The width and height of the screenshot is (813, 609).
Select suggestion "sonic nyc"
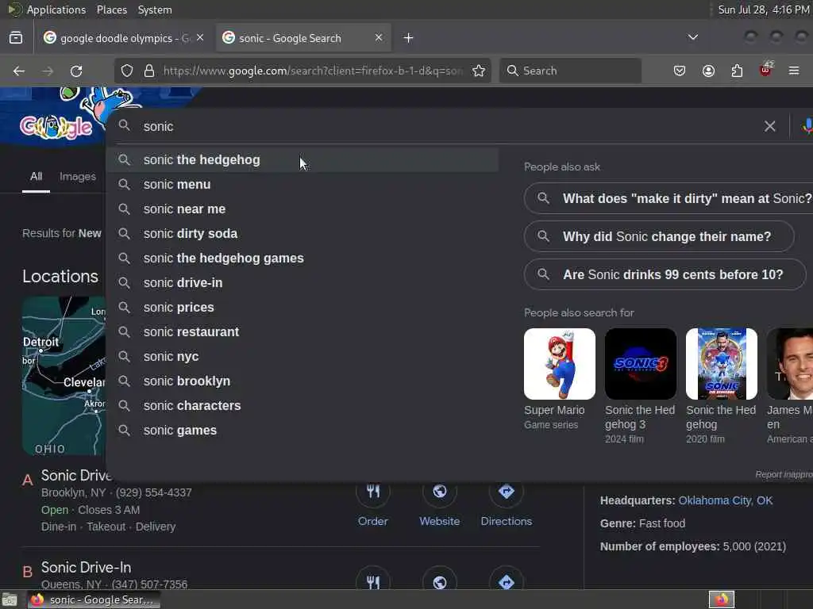click(x=302, y=356)
